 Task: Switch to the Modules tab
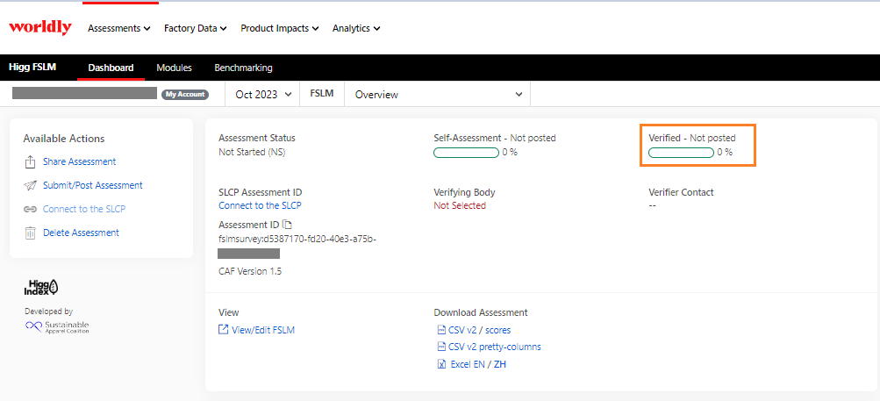point(174,68)
